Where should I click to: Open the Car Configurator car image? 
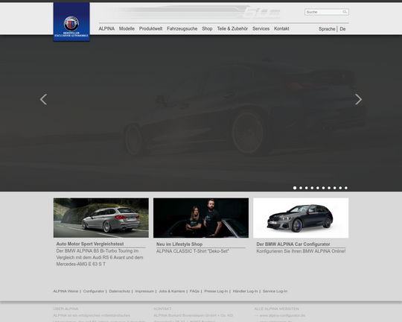[301, 218]
